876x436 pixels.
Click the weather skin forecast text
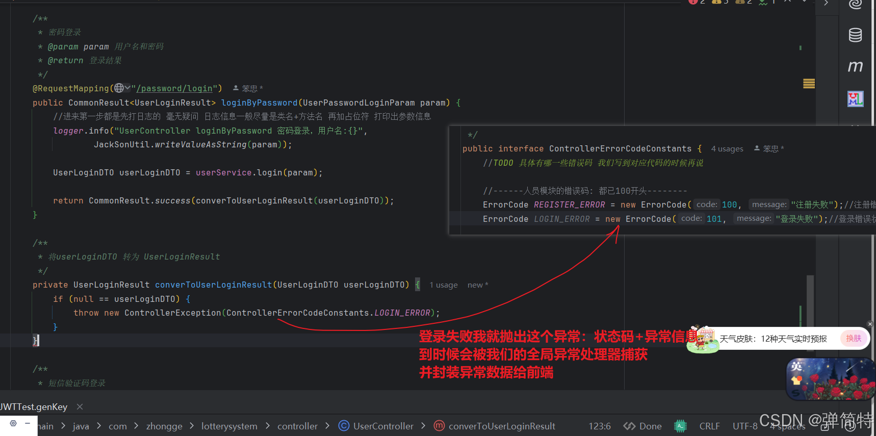[x=773, y=339]
